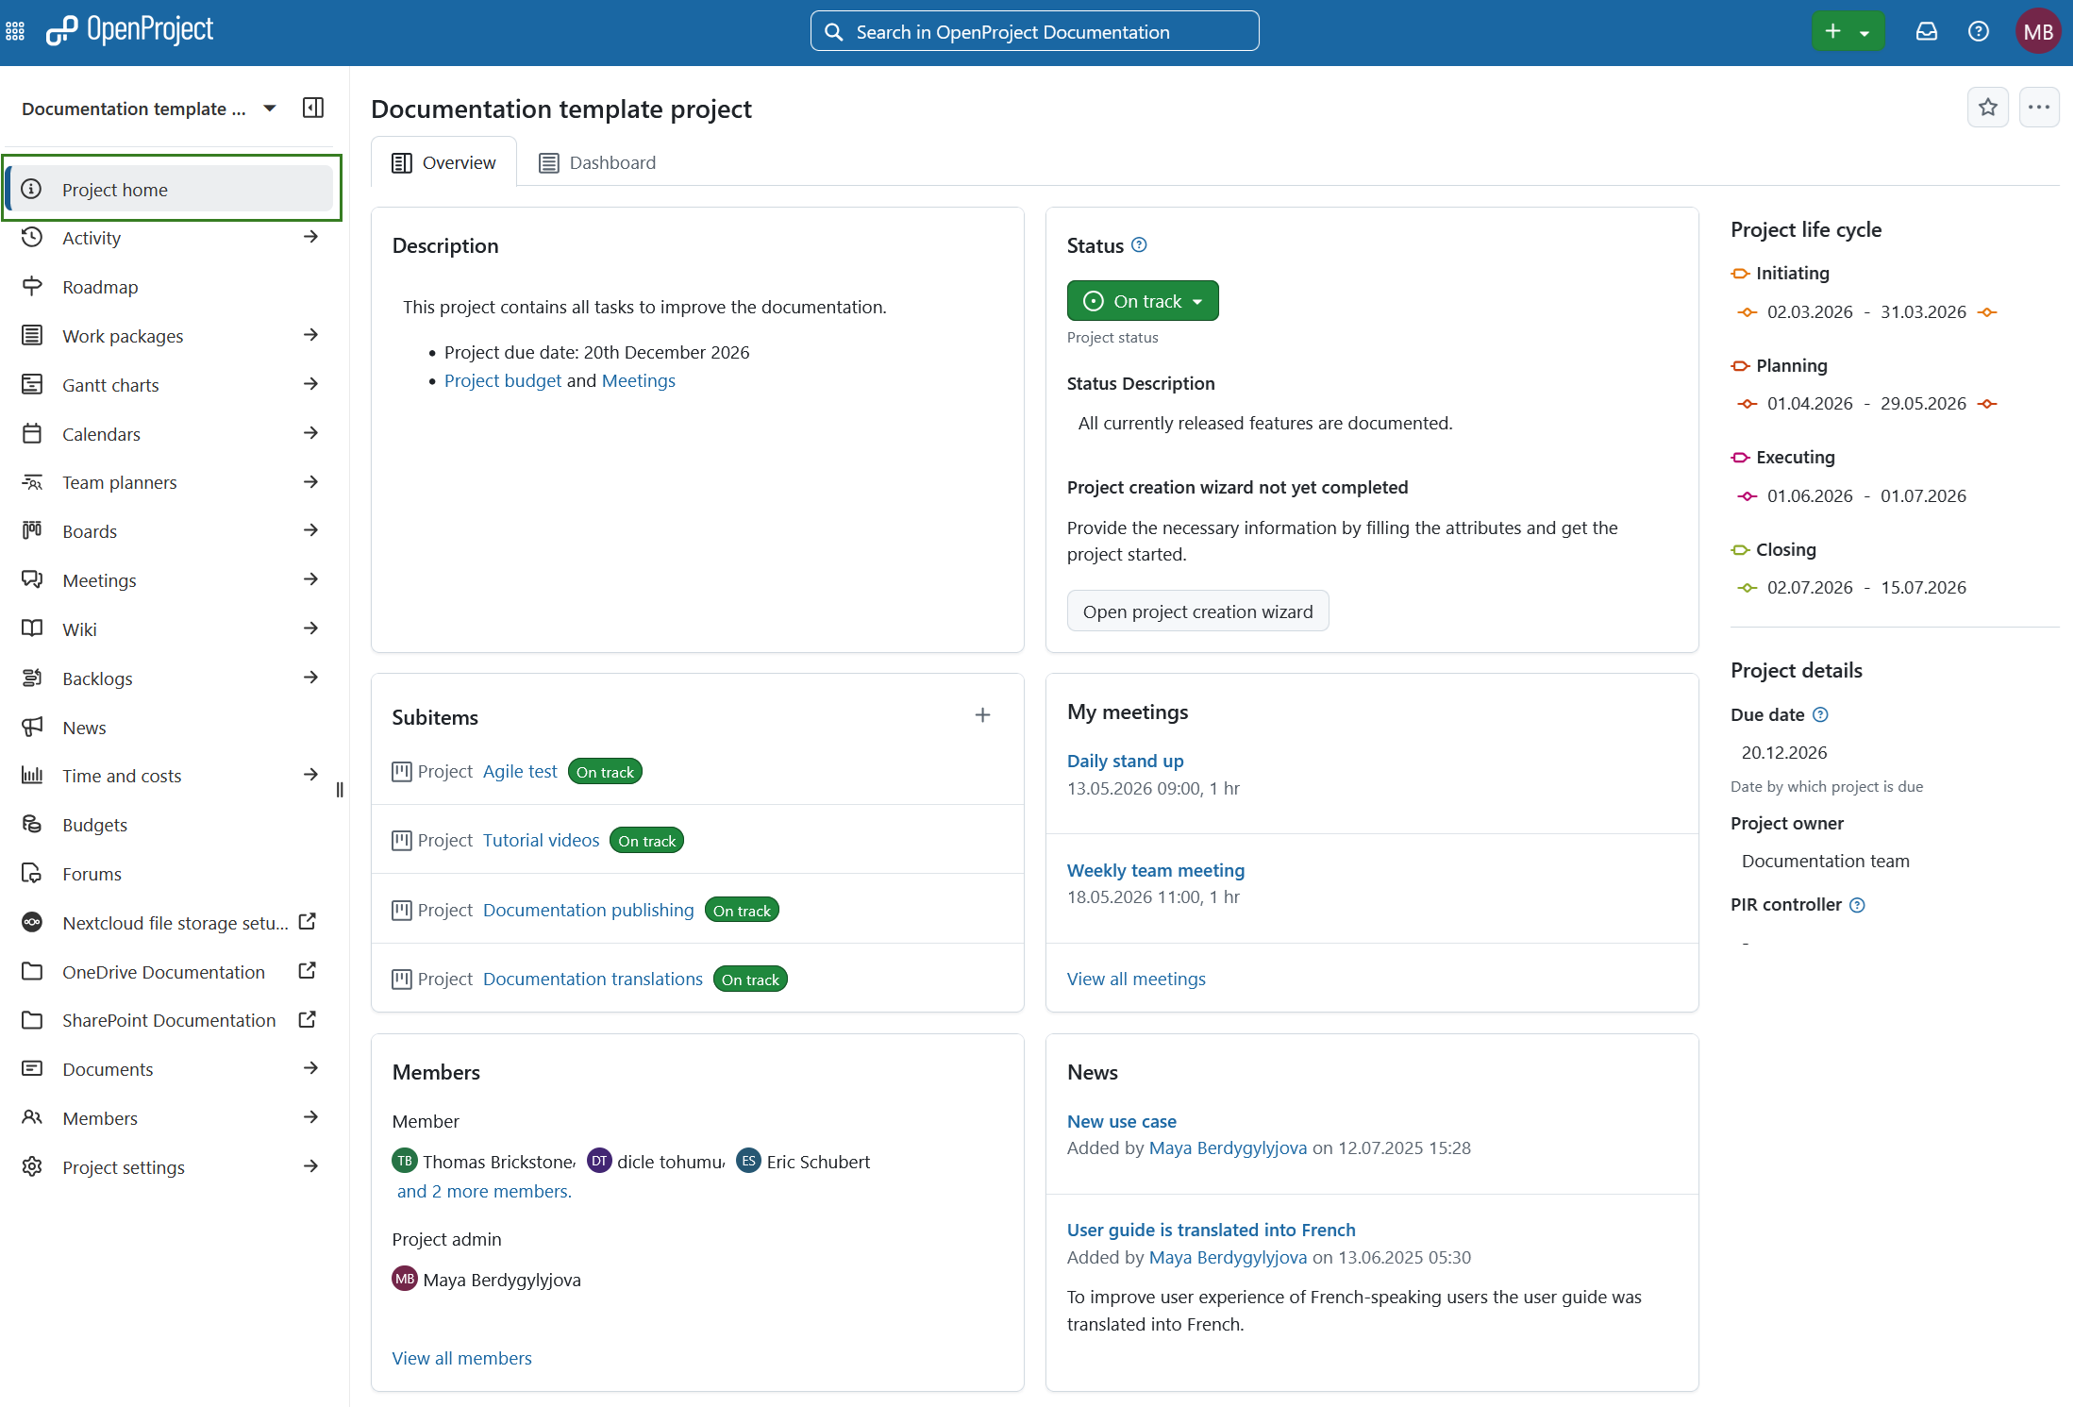Click the Due date help icon
Image resolution: width=2073 pixels, height=1407 pixels.
(x=1821, y=715)
